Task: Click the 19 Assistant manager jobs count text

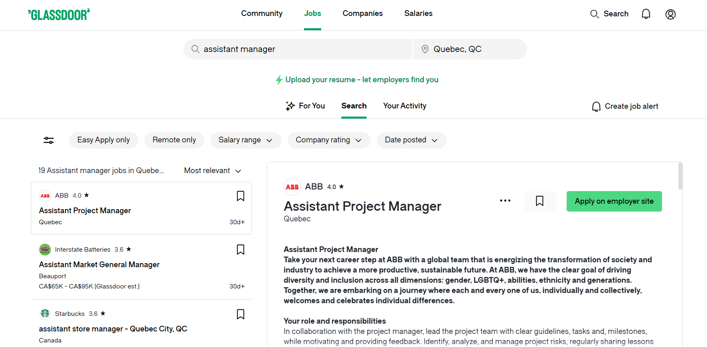Action: click(x=101, y=171)
